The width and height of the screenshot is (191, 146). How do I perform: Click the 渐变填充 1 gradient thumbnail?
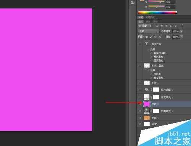pyautogui.click(x=147, y=97)
